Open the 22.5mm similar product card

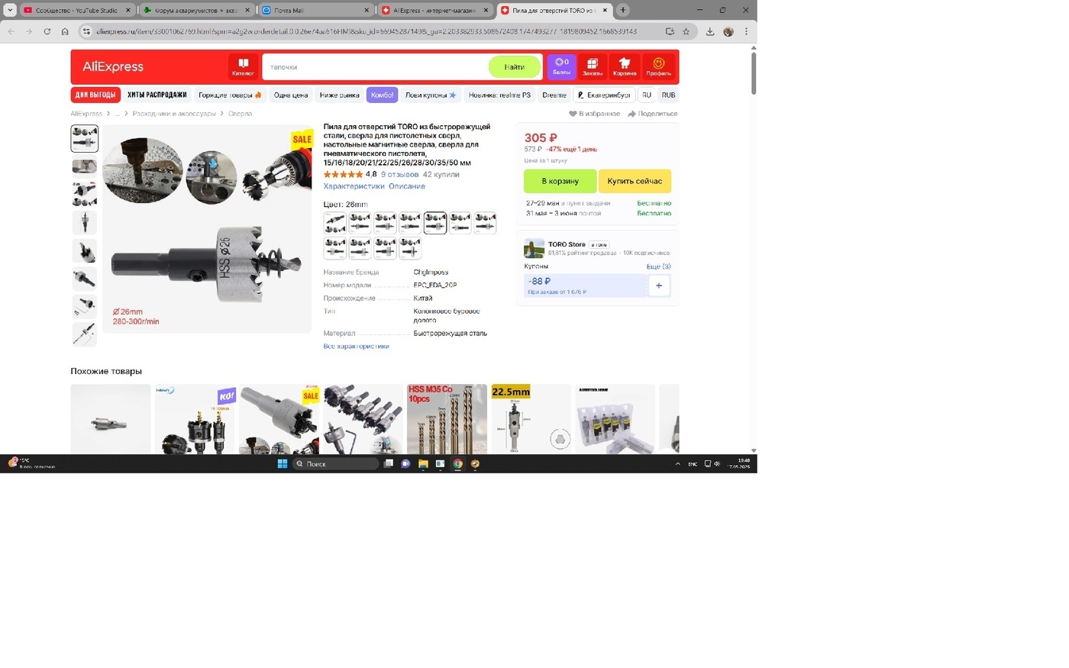click(x=531, y=419)
